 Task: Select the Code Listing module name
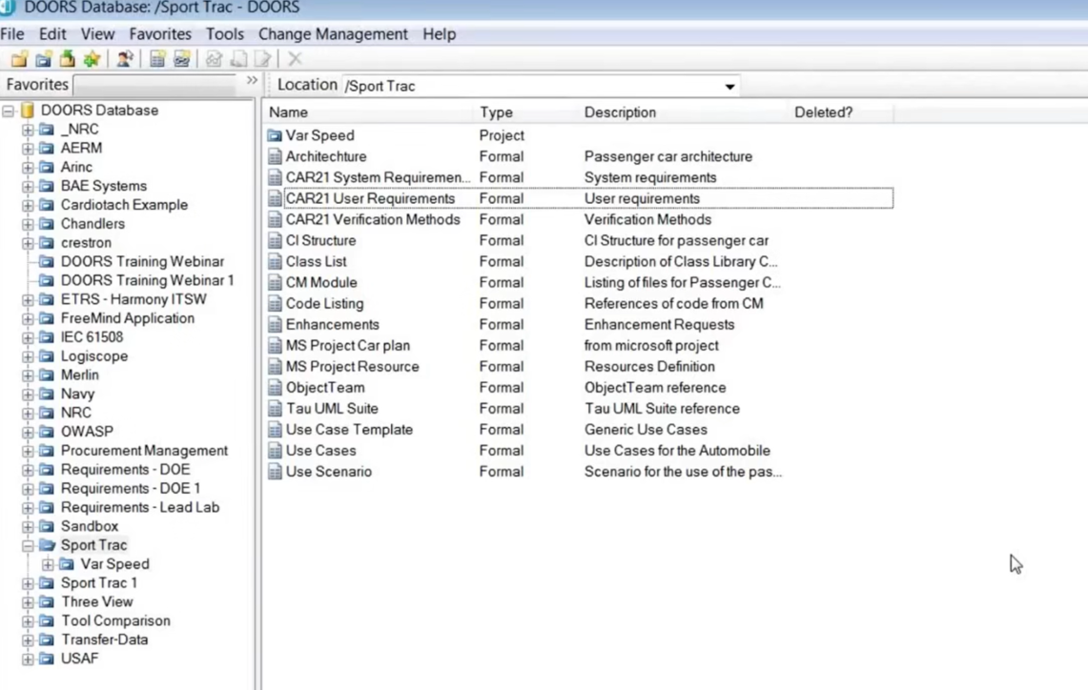(324, 304)
